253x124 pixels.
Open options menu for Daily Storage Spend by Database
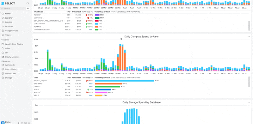coord(249,102)
